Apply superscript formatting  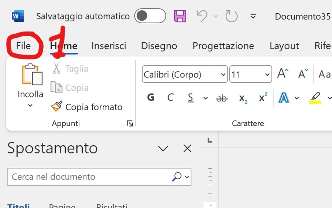(263, 98)
